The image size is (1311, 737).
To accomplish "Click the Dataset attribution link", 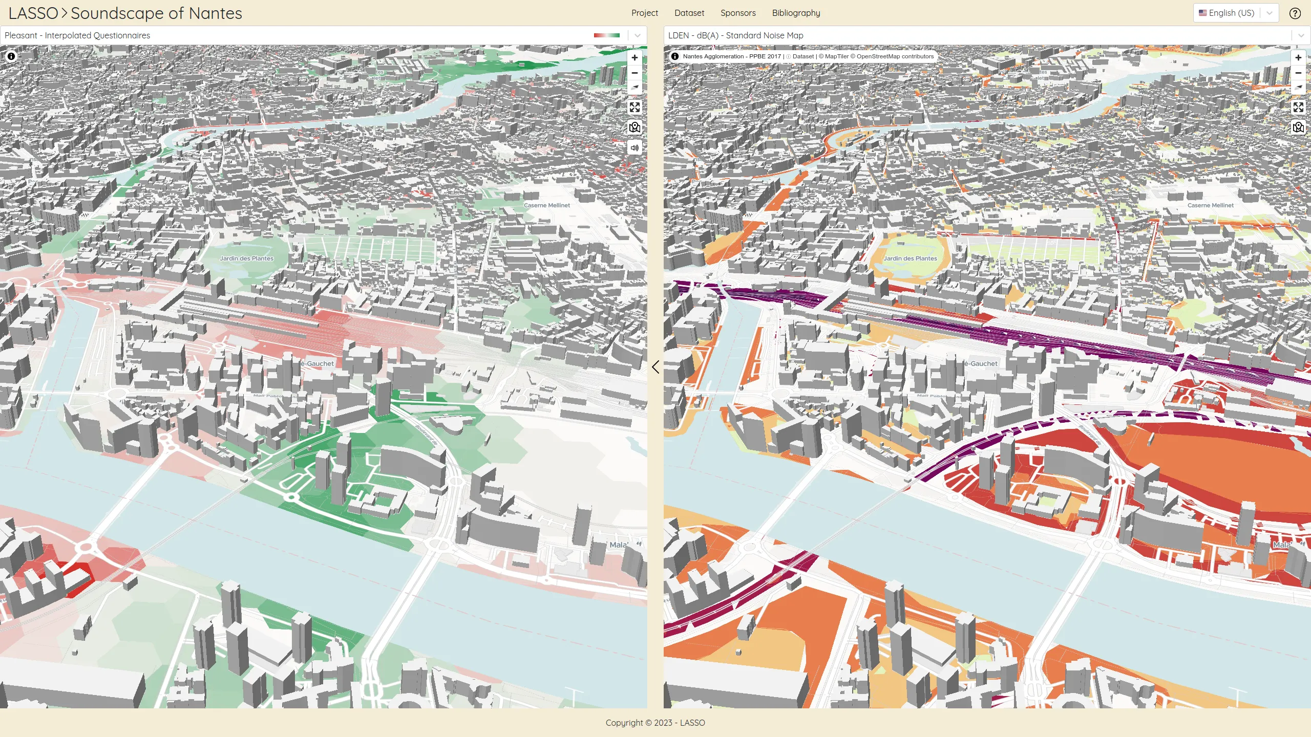I will click(x=802, y=56).
